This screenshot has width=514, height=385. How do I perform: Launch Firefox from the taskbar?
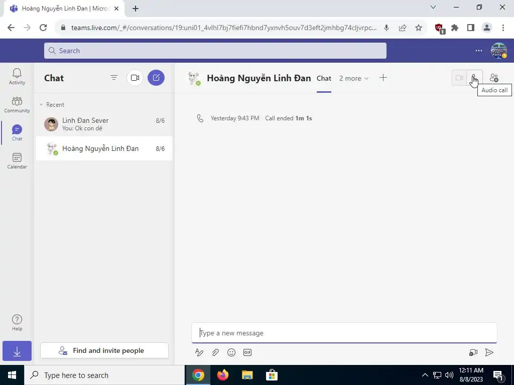click(222, 375)
